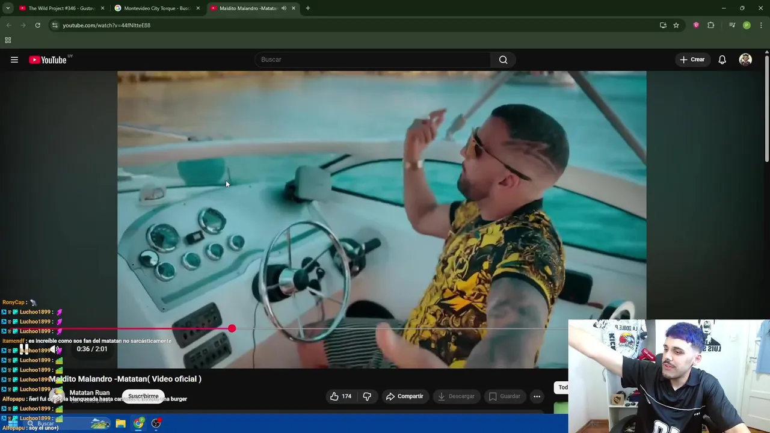Open the YouTube hamburger guide menu
770x433 pixels.
[14, 60]
